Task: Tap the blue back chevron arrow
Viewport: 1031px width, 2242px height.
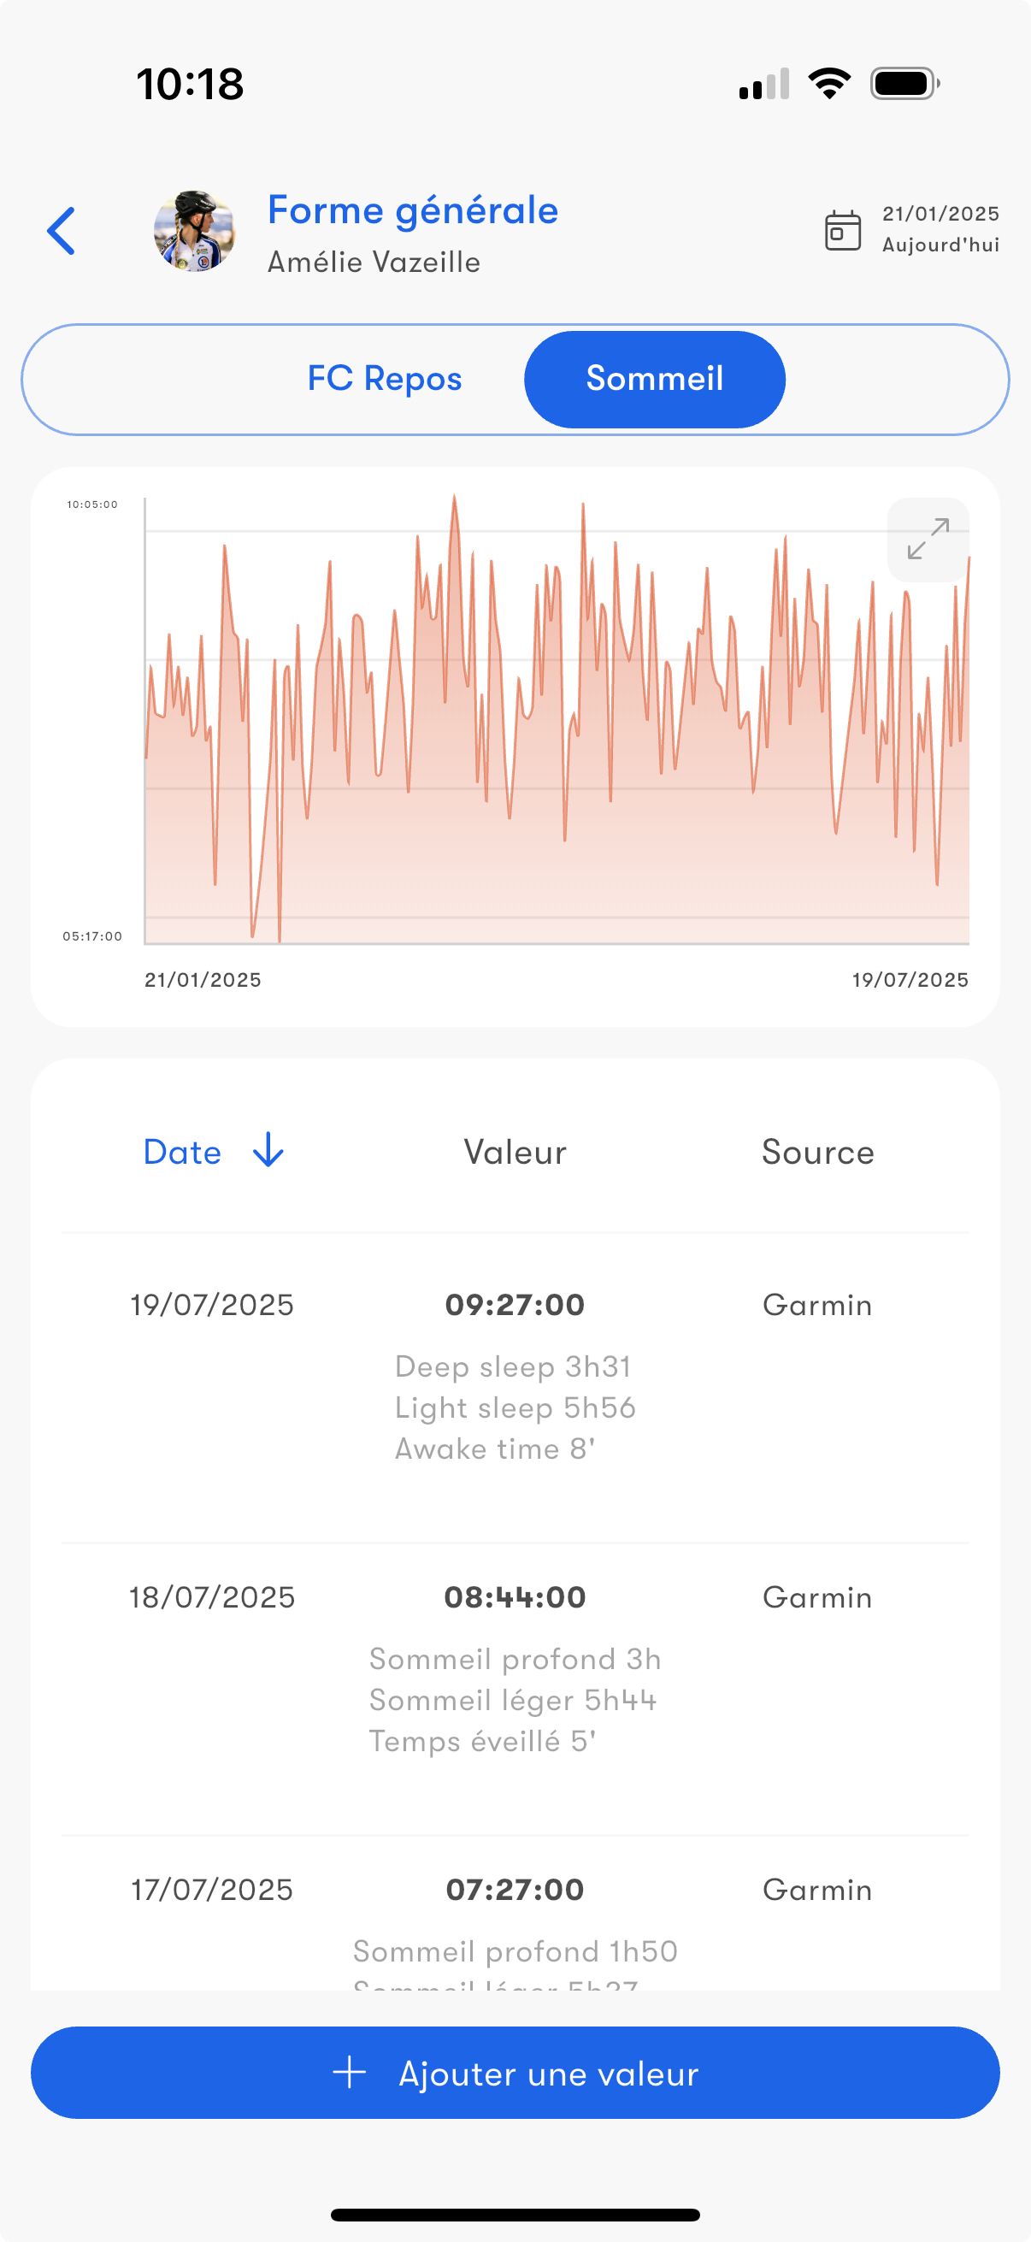Action: (x=61, y=232)
